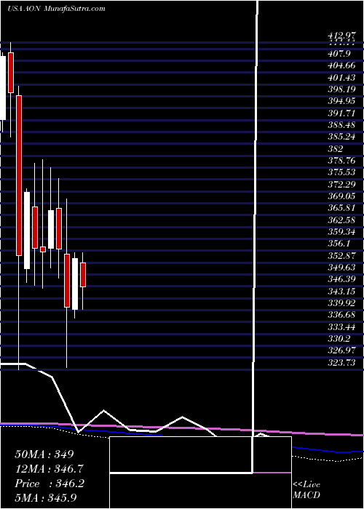Select the 349.63 price axis label
This screenshot has height=509, width=364.
pos(341,267)
